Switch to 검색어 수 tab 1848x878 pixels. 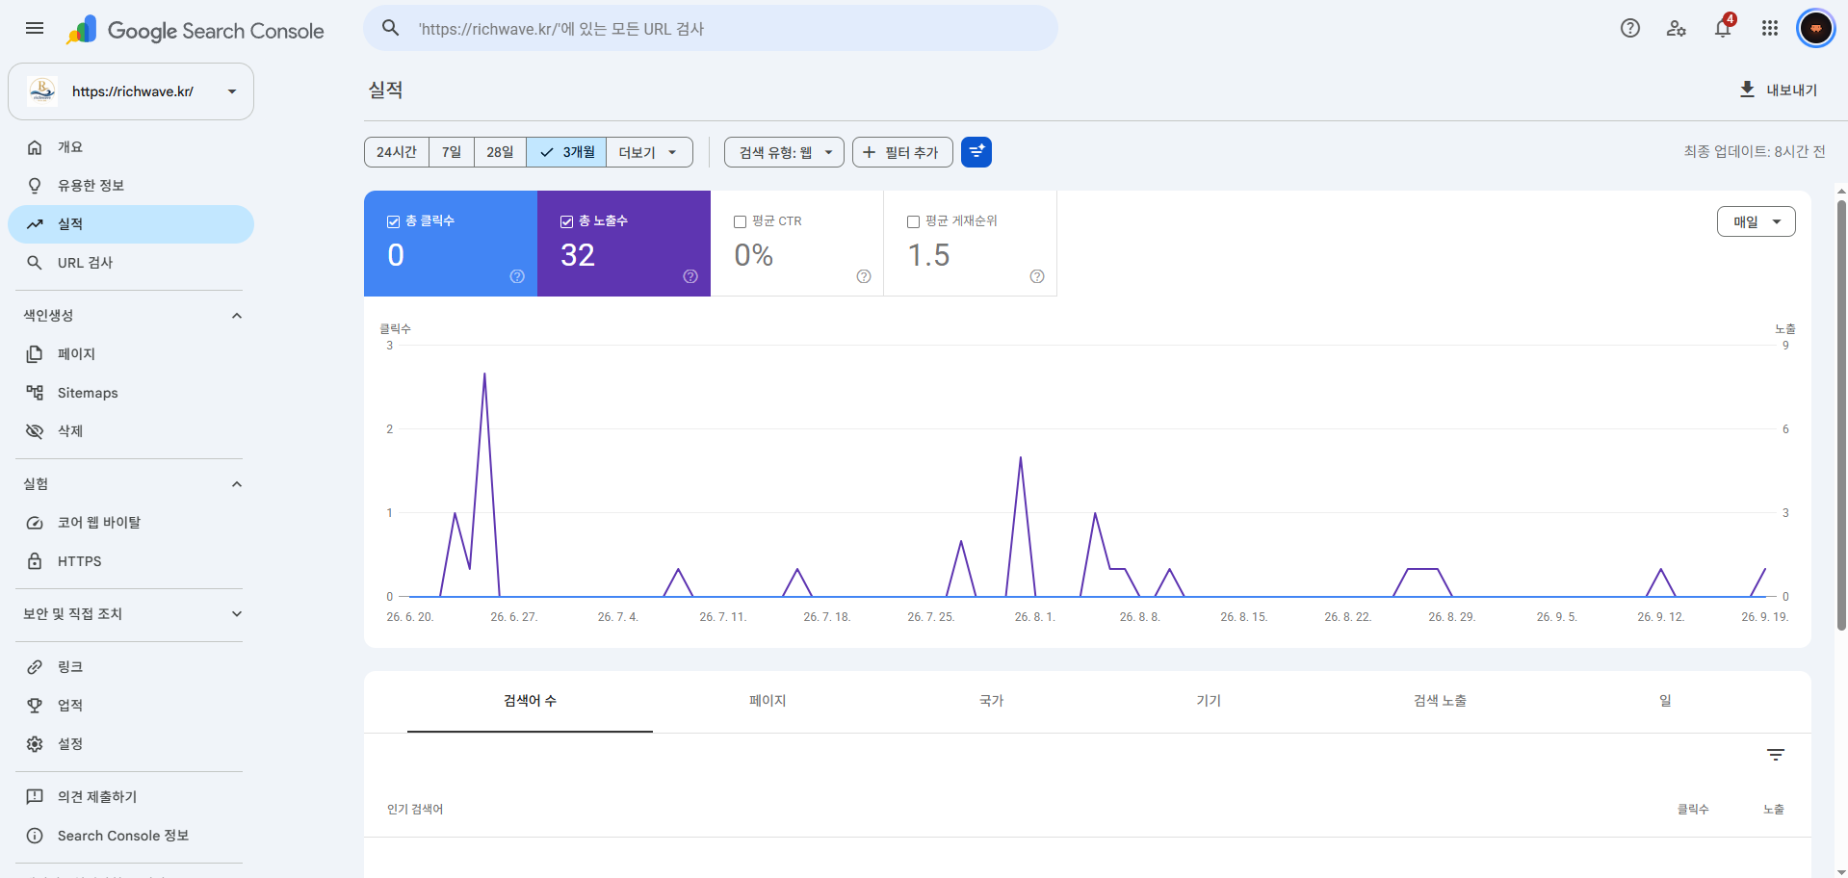pos(530,701)
